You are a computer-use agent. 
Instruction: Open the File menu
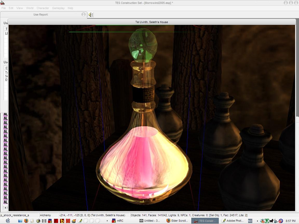click(4, 8)
